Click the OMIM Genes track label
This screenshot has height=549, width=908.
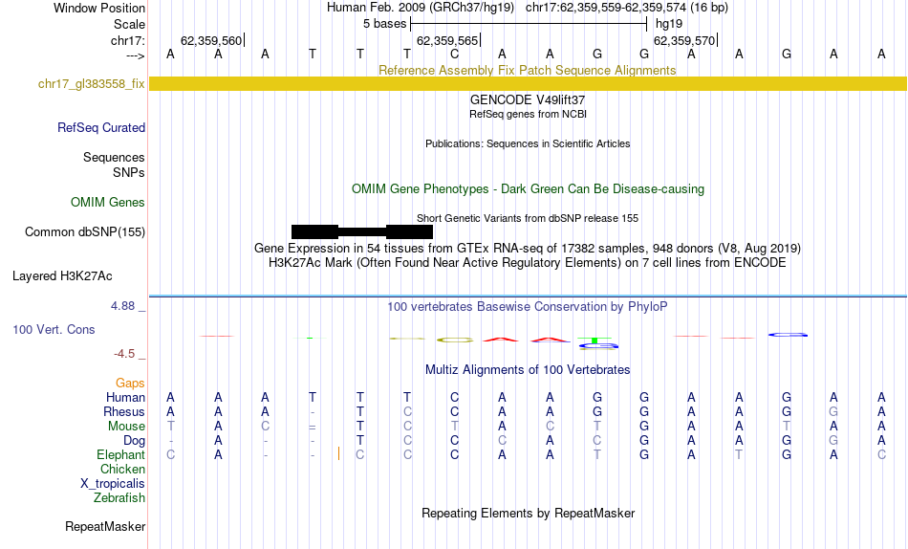tap(108, 203)
